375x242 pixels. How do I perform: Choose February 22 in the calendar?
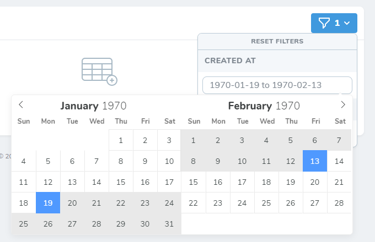194,203
